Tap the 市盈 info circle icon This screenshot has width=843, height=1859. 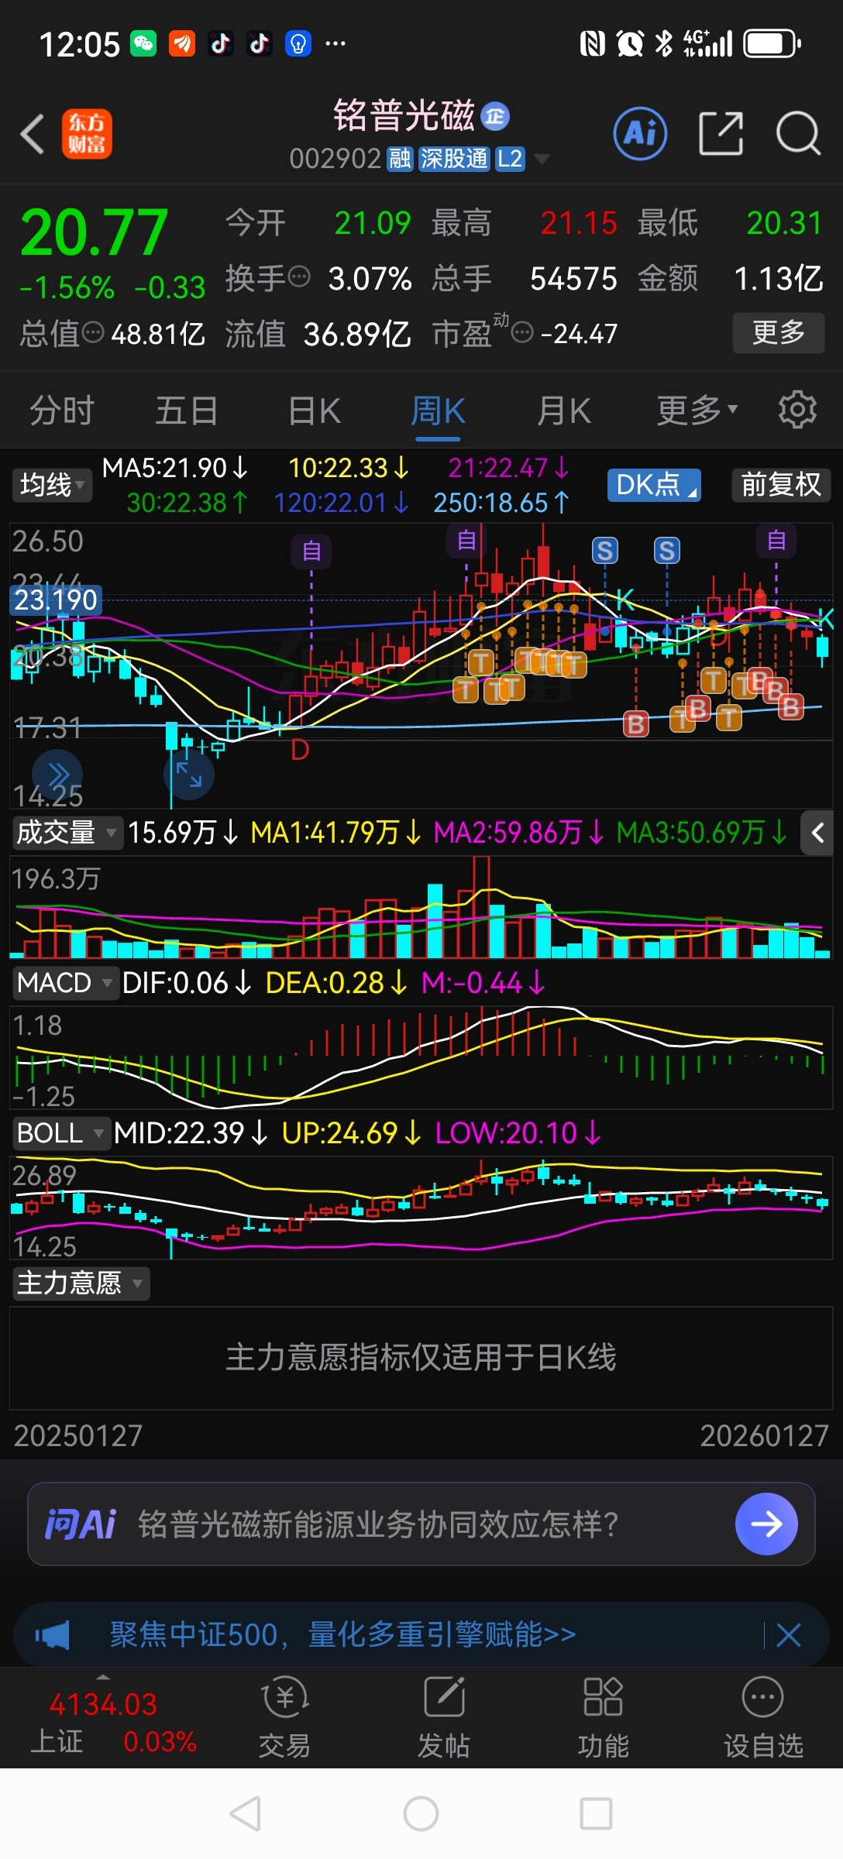(523, 333)
